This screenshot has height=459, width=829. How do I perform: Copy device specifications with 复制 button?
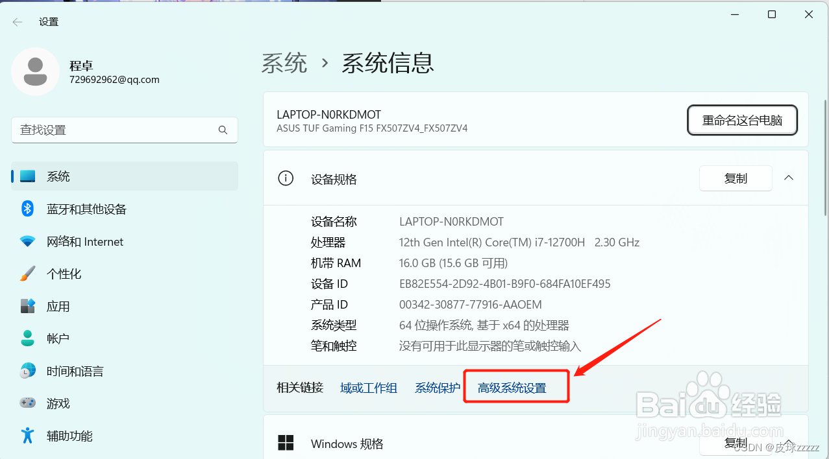[736, 178]
